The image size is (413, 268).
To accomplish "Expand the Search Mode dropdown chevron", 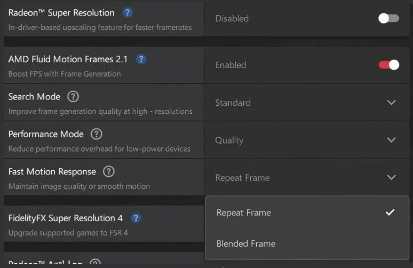I will (391, 103).
